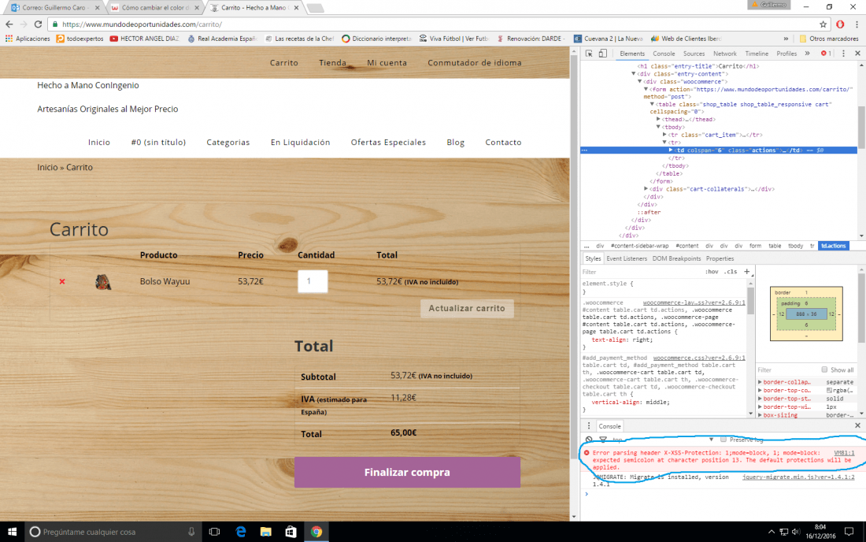Click the Bolso Wayuu product thumbnail
This screenshot has width=866, height=542.
pos(102,282)
